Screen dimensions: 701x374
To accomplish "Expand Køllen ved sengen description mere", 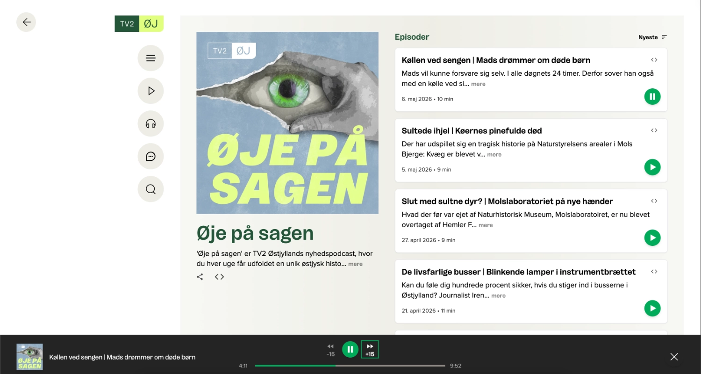I will (478, 84).
